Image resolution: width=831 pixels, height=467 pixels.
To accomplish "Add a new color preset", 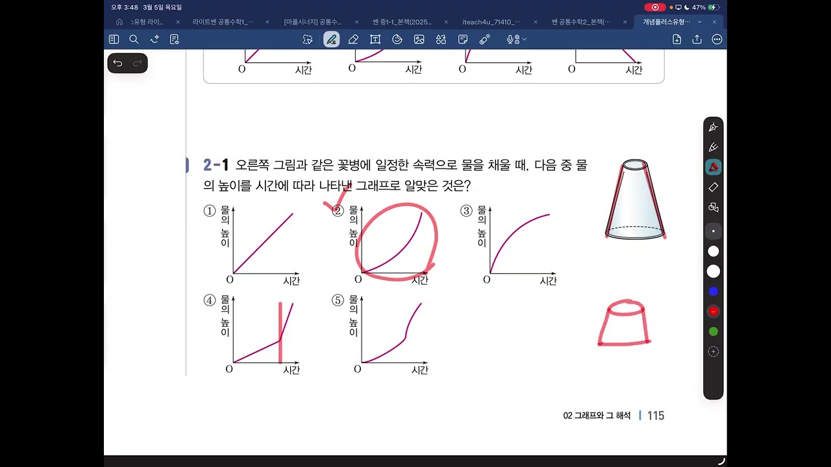I will tap(713, 352).
